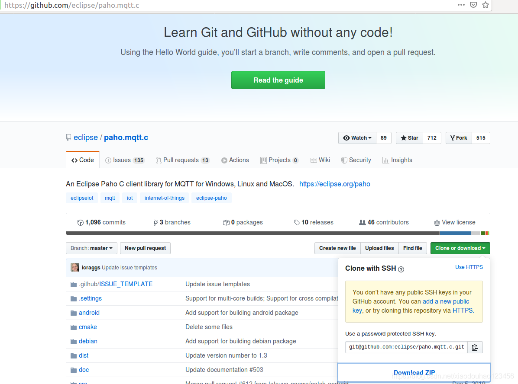Open the debian folder
The image size is (518, 384).
pos(88,341)
